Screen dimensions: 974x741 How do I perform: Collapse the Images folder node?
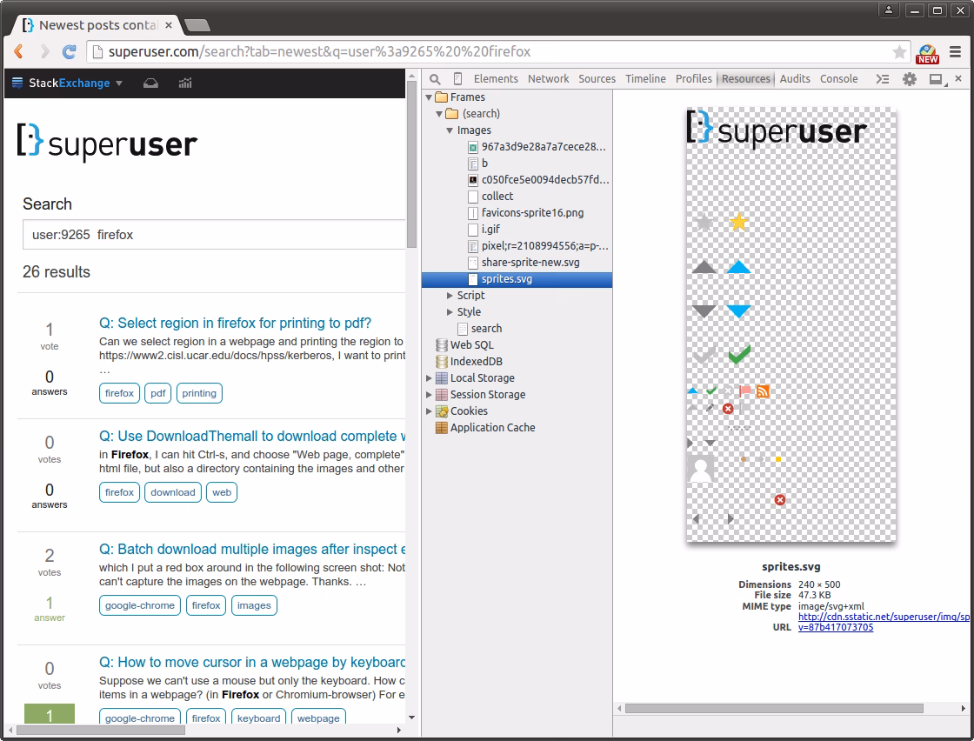click(449, 130)
